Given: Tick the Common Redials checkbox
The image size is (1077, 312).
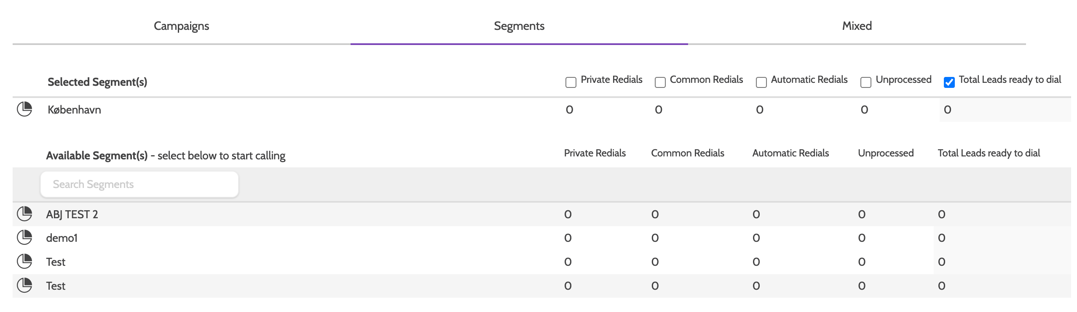Looking at the screenshot, I should (660, 82).
